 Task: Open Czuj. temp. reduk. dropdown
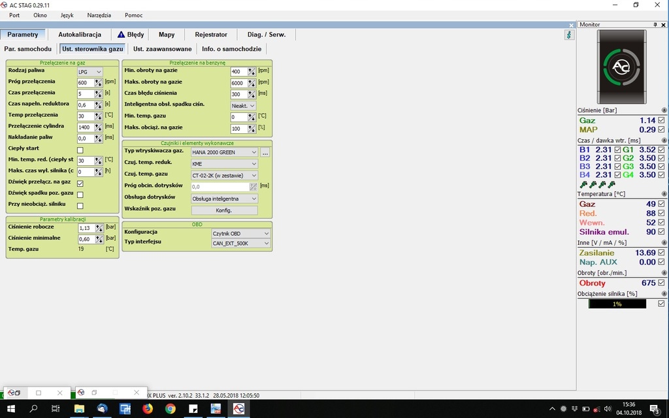(225, 164)
